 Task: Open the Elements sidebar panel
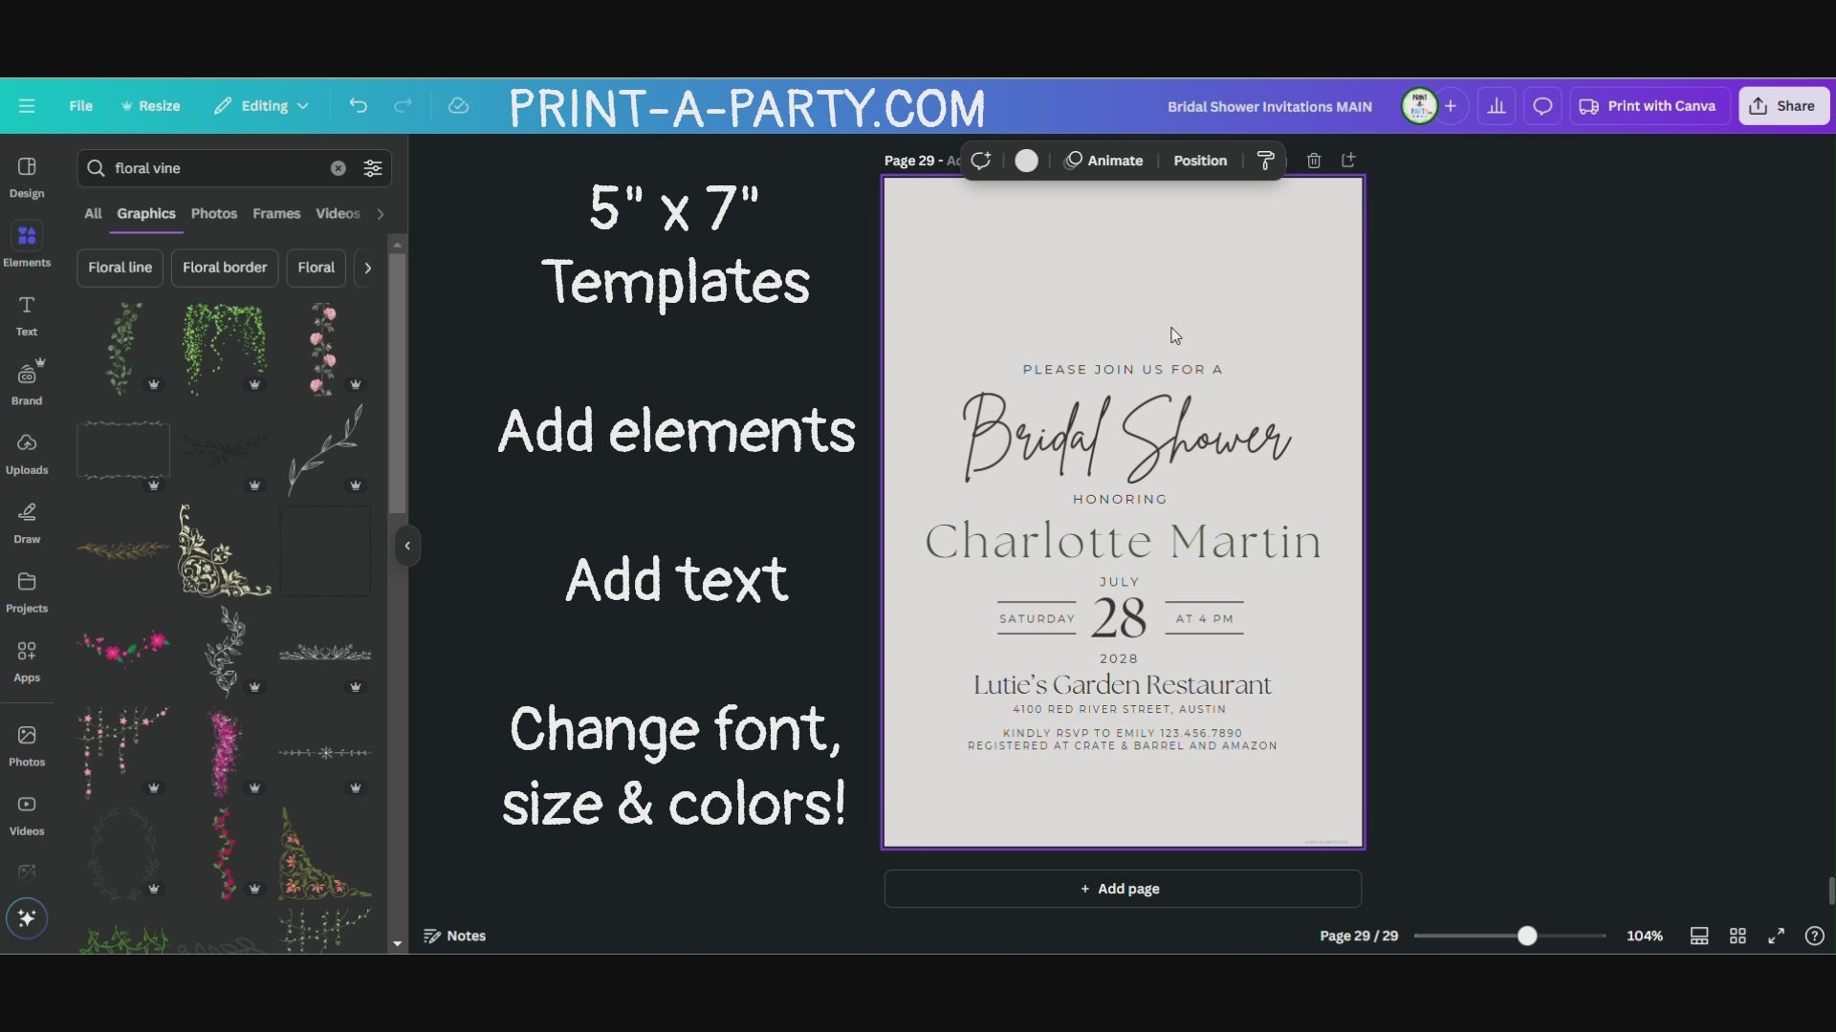27,247
